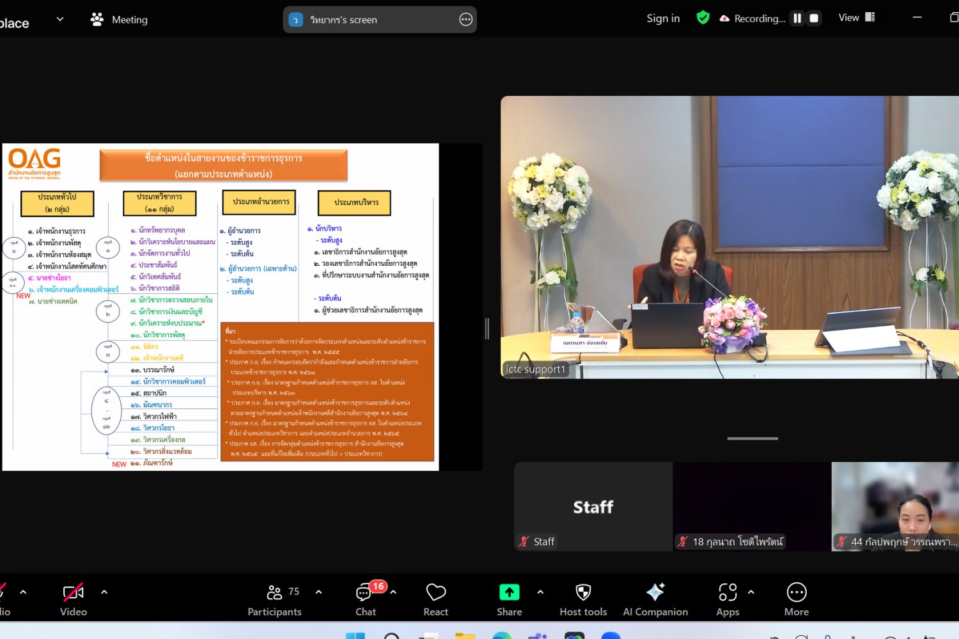Select the 44 กัลปพฤกษ์ participant video tile

point(895,507)
